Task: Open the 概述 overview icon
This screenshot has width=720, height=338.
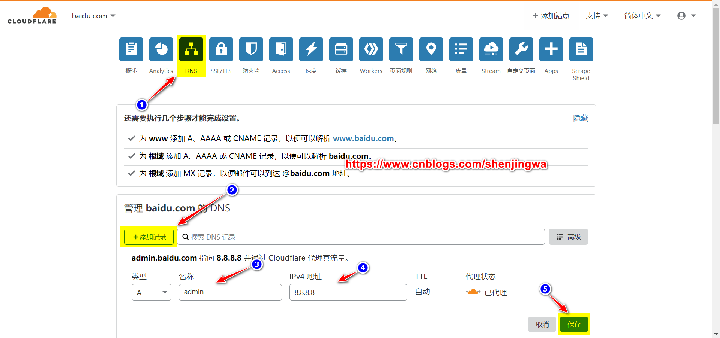Action: click(131, 49)
